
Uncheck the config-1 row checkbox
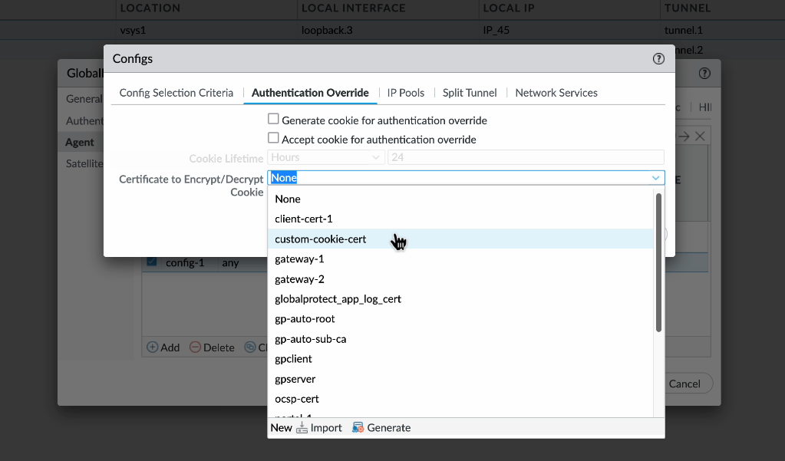(151, 262)
